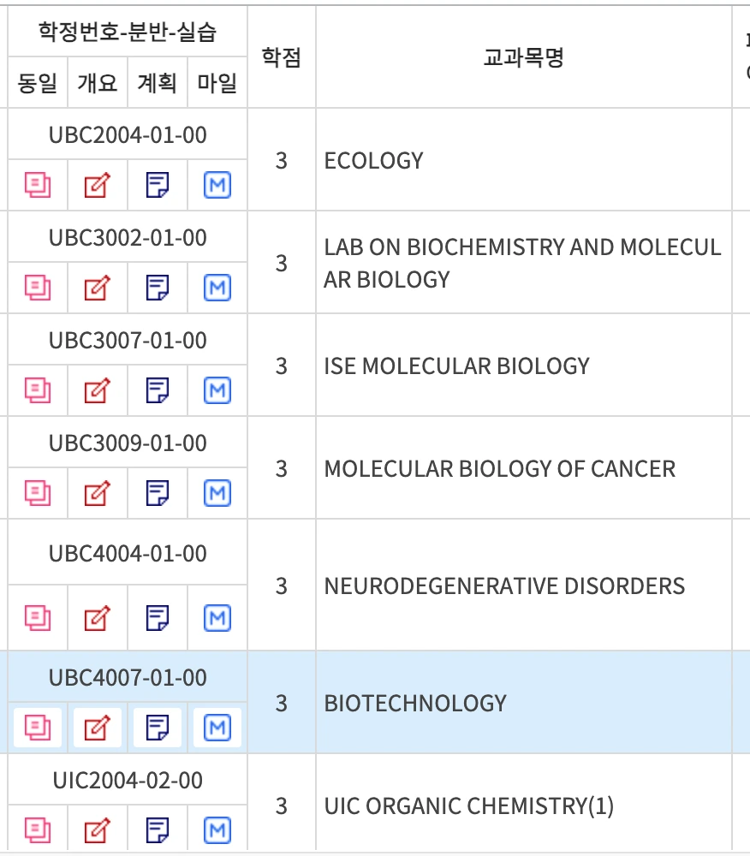Viewport: 750px width, 856px height.
Task: Open syllabus plan icon for ECOLOGY
Action: tap(158, 185)
